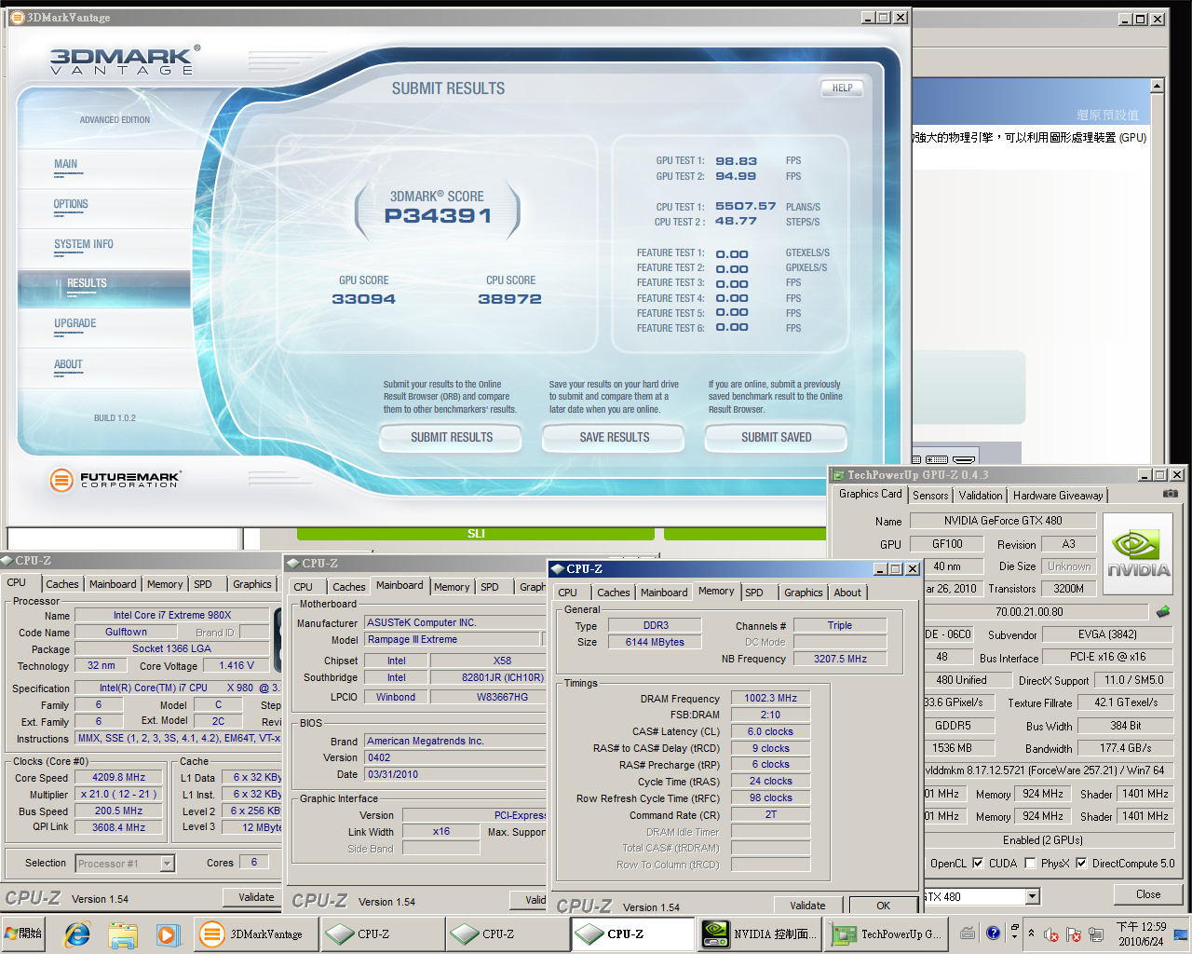This screenshot has height=954, width=1192.
Task: Open Caches tab in CPU-Z processor window
Action: click(62, 584)
